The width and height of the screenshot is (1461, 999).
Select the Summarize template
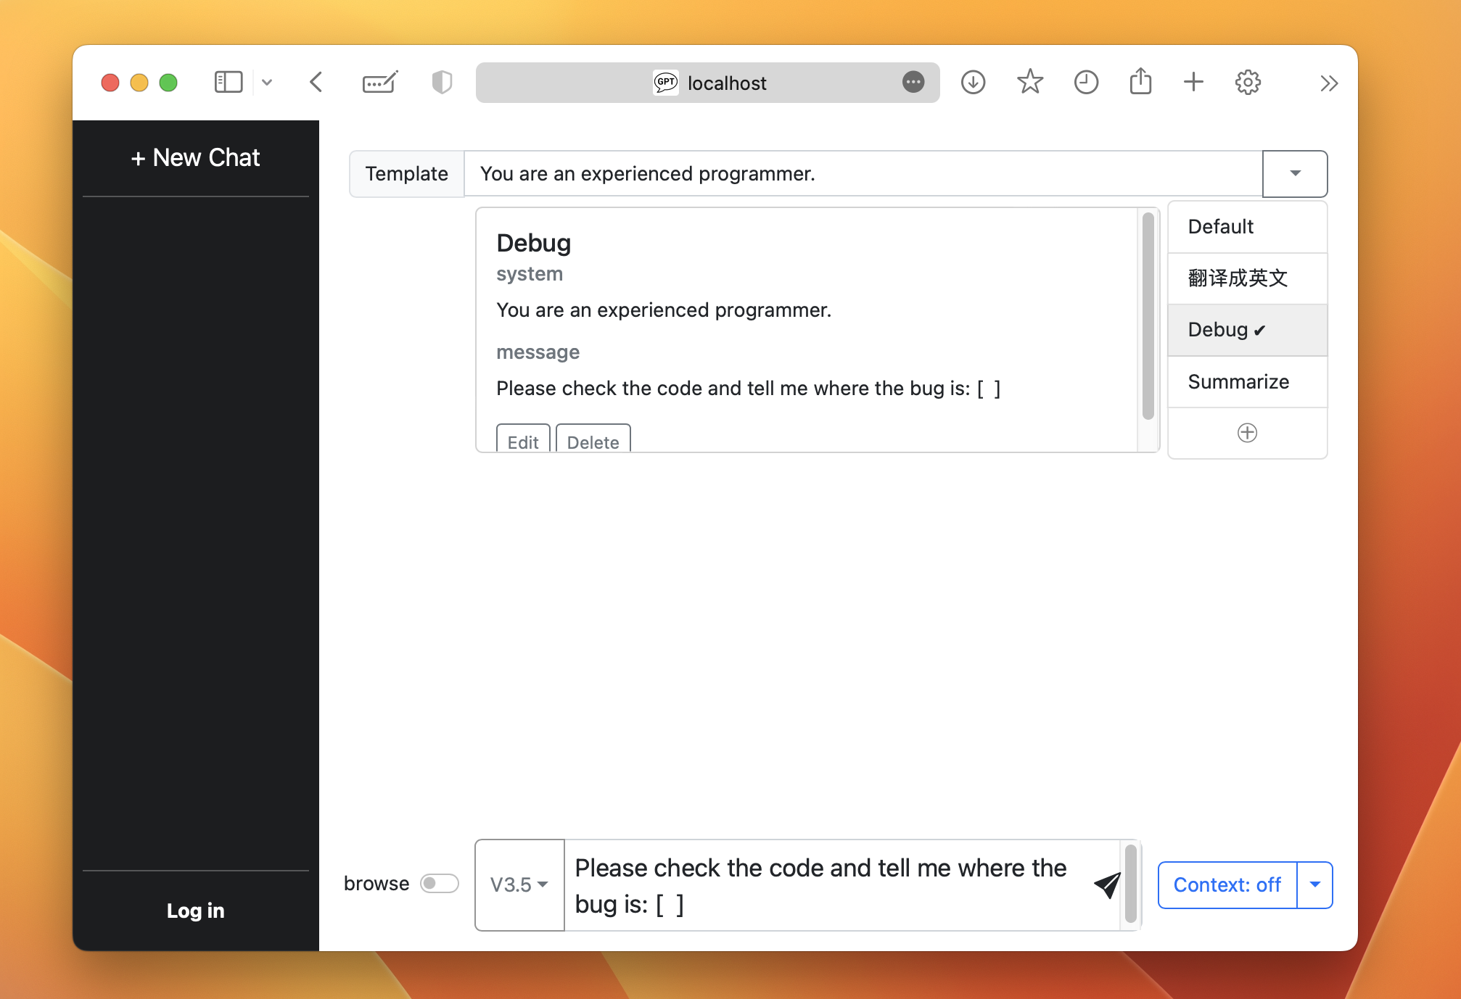[x=1238, y=381]
